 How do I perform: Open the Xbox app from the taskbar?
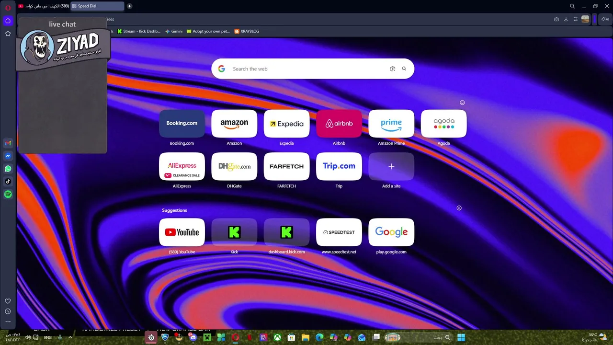click(277, 337)
